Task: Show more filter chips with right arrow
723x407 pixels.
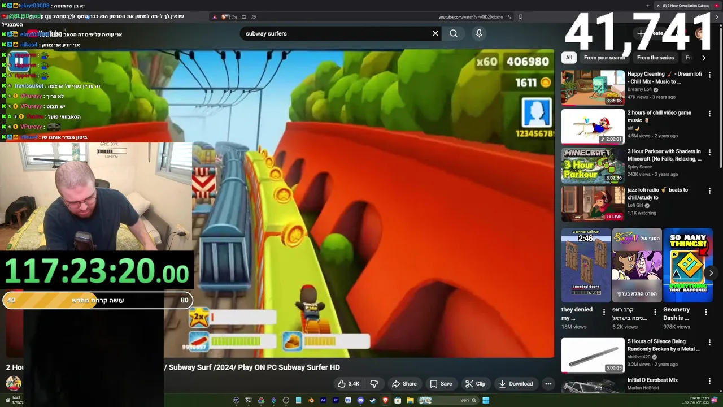Action: (703, 58)
